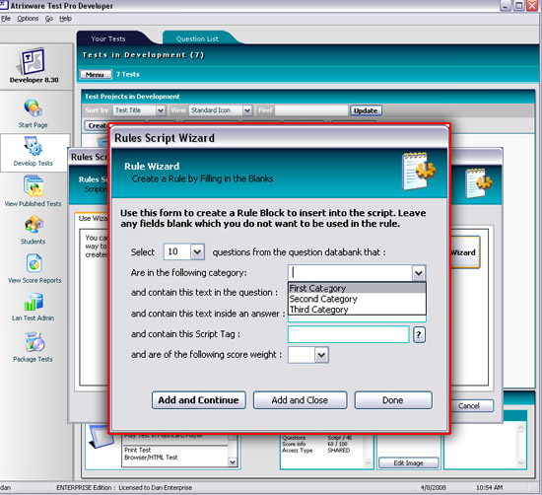
Task: Click the Rule Wizard notepad puzzle icon
Action: click(418, 171)
